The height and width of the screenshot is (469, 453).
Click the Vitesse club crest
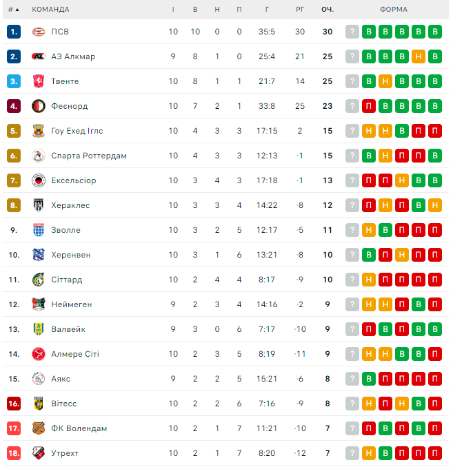[38, 404]
